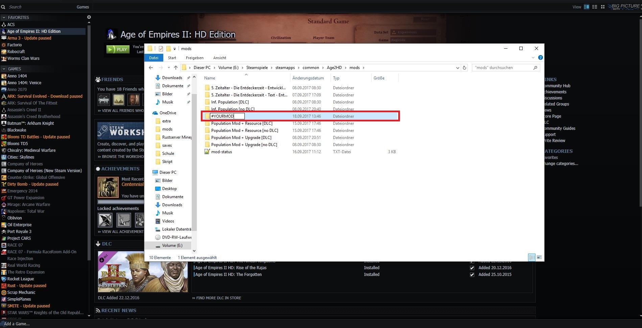This screenshot has width=642, height=328.
Task: Expand the chevron after Age2HD breadcrumb
Action: click(346, 68)
